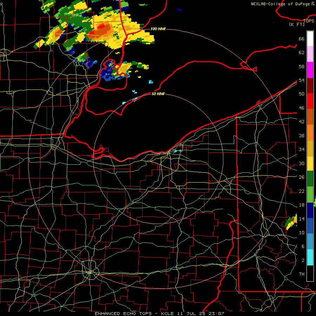Click the 26 legend value
316x316 pixels.
(302, 177)
